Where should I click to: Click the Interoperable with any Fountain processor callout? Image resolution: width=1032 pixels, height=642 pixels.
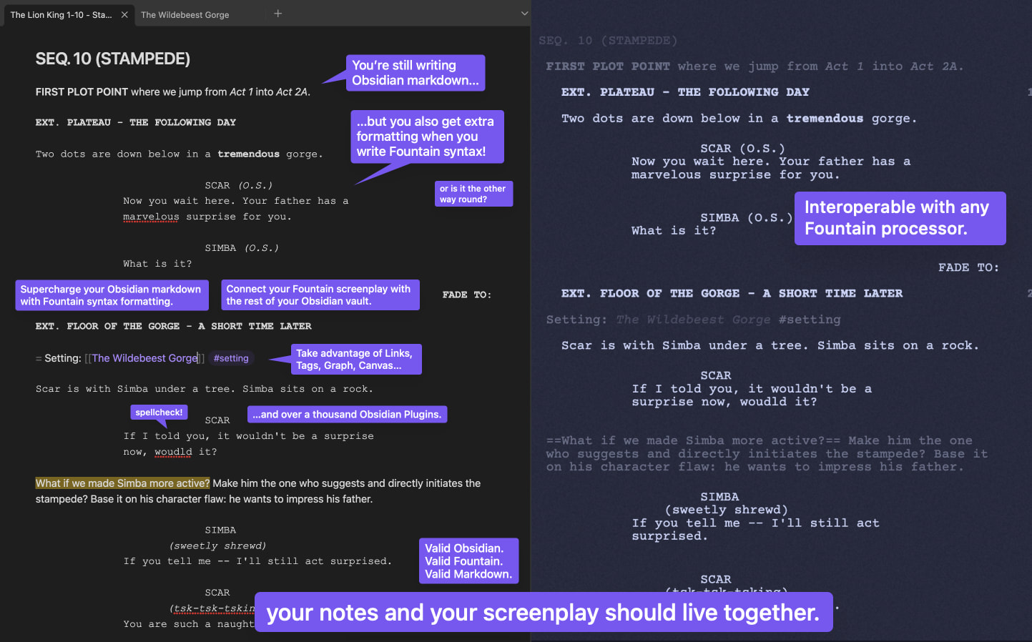tap(900, 218)
